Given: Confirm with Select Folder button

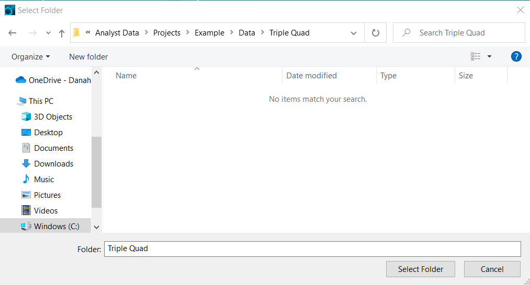Looking at the screenshot, I should 421,269.
